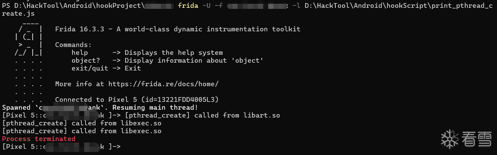Click the 'Connected to Pixel 5' device line
Viewport: 497px width, 155px height.
(136, 99)
